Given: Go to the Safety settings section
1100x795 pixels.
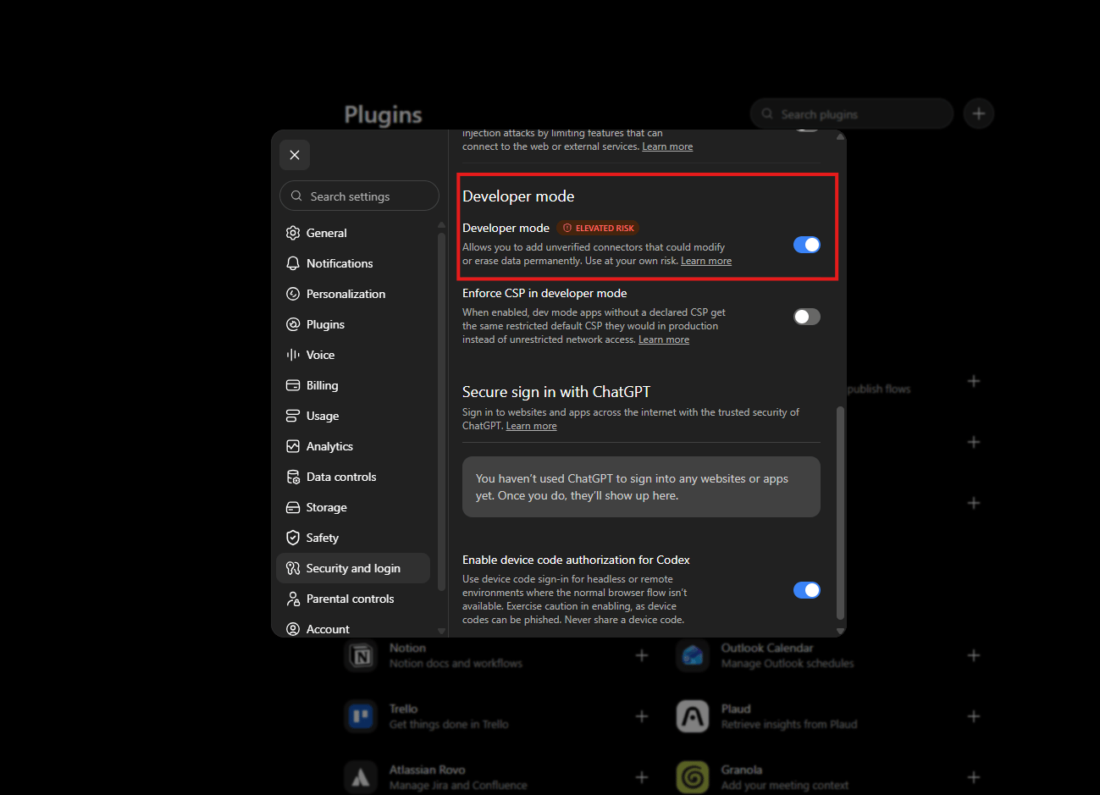Looking at the screenshot, I should click(x=353, y=538).
